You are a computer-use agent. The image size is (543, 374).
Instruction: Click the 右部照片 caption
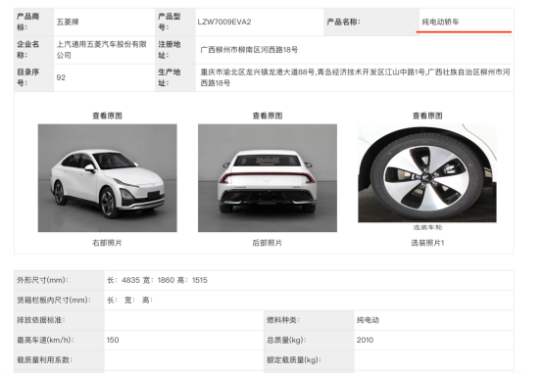click(107, 243)
